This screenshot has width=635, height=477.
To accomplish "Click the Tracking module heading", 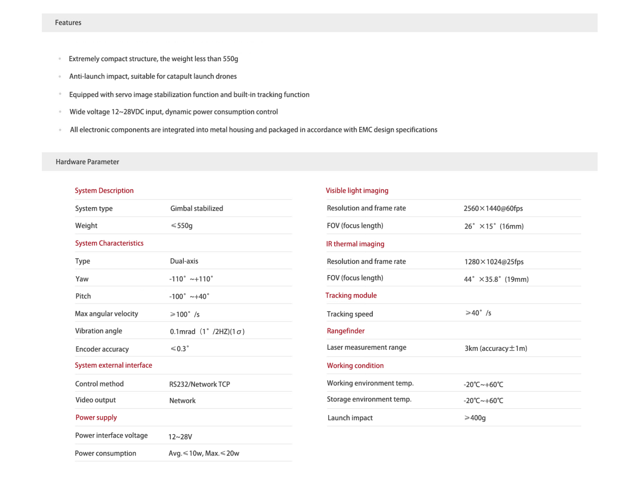I will [x=351, y=295].
